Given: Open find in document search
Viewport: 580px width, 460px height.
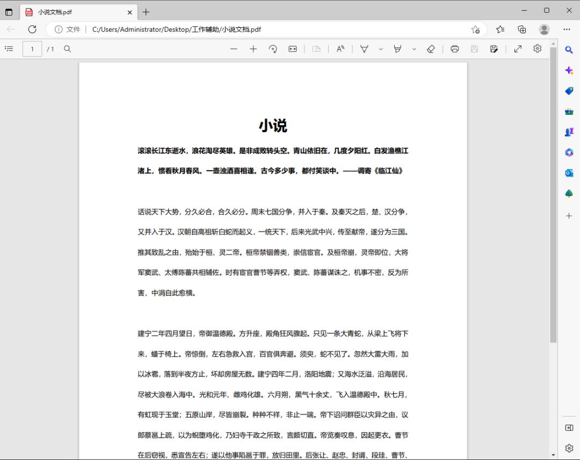Looking at the screenshot, I should click(67, 48).
